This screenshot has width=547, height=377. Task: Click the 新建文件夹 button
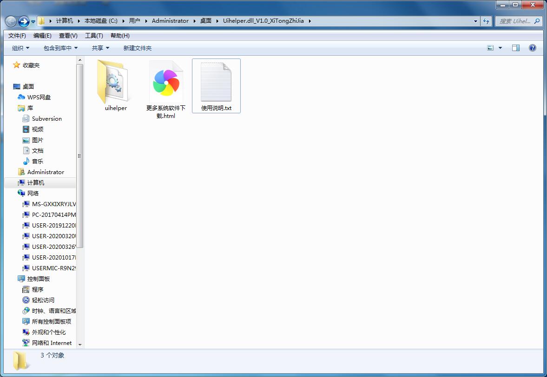click(138, 48)
